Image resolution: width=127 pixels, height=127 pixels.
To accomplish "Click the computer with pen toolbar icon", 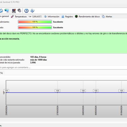I will (14, 11).
